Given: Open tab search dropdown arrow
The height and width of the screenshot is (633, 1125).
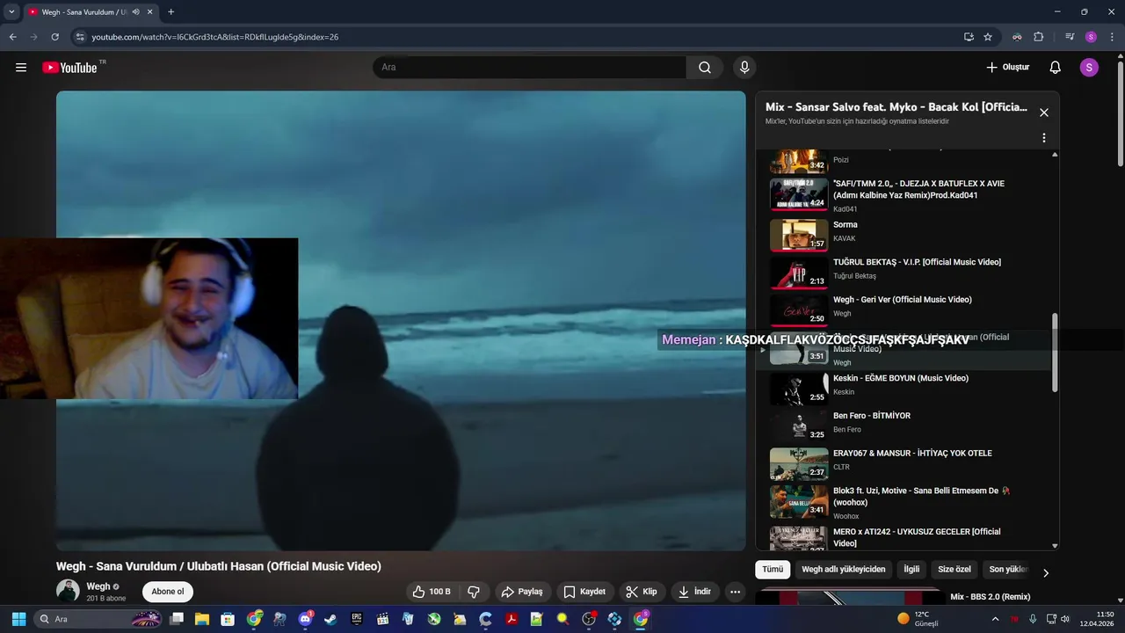Looking at the screenshot, I should 11,12.
